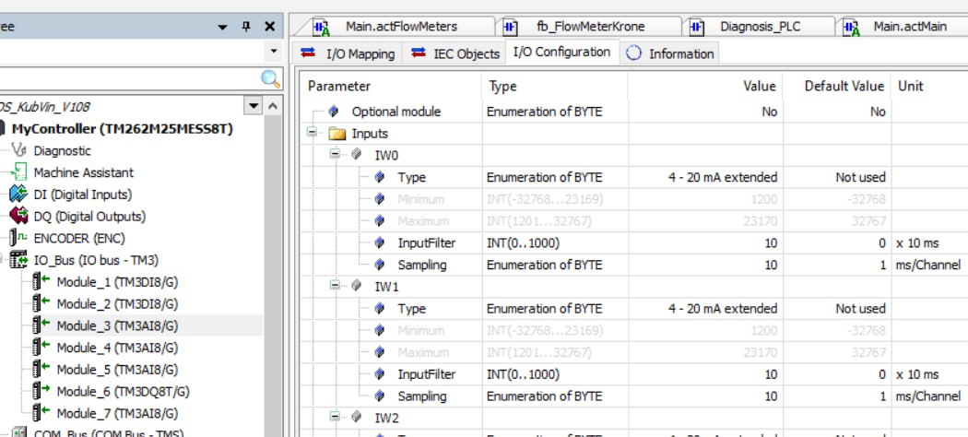The width and height of the screenshot is (968, 437).
Task: Click the Optional module parameter icon
Action: pyautogui.click(x=334, y=112)
